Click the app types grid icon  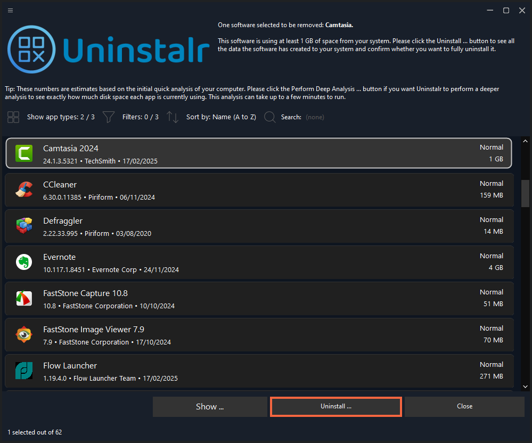coord(13,117)
